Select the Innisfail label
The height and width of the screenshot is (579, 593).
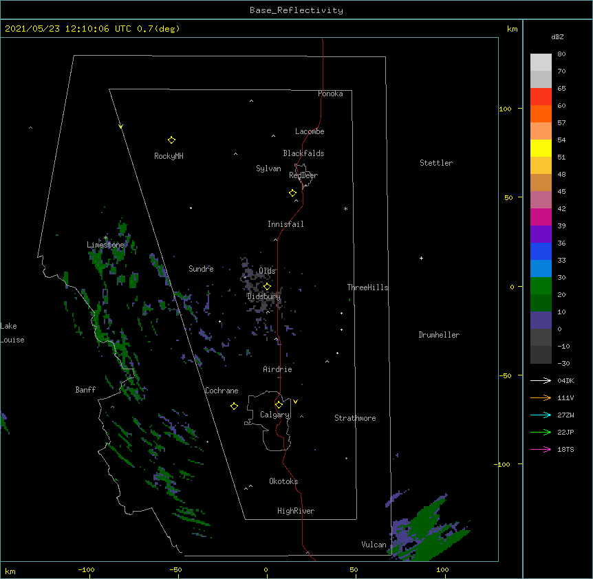click(285, 224)
